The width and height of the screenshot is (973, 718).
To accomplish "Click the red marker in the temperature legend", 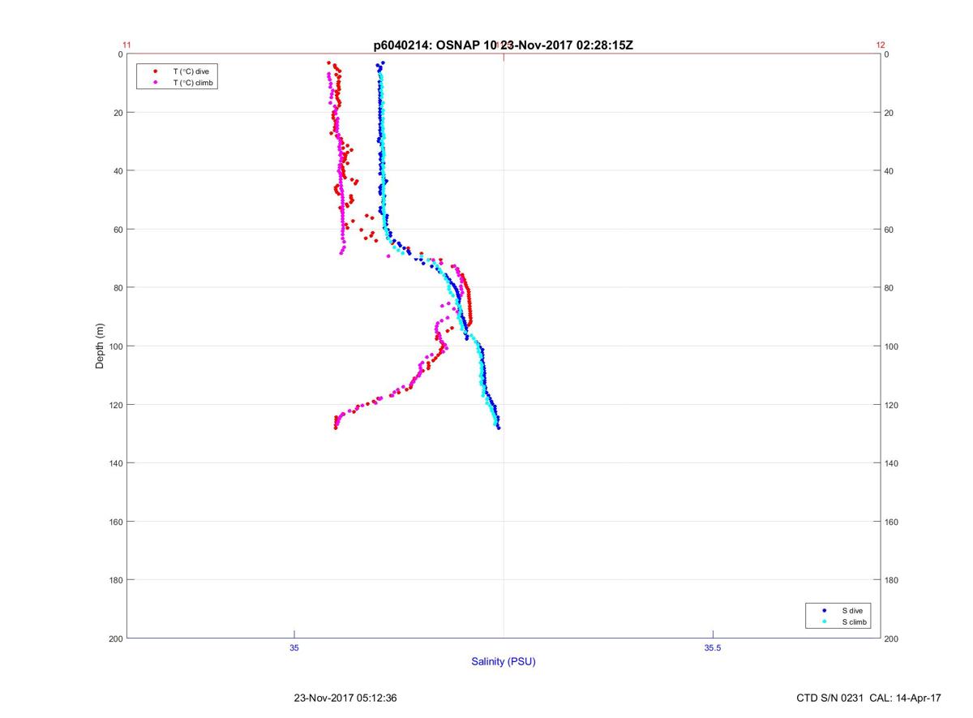I will coord(155,71).
